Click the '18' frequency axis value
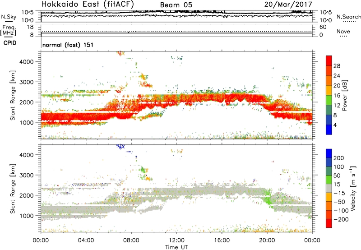The image size is (361, 250). [x=30, y=27]
